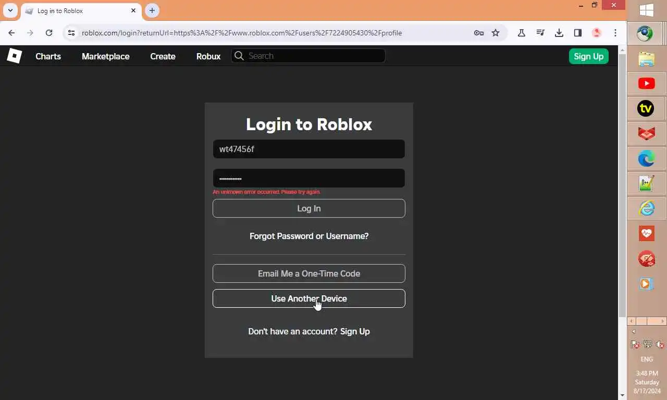Viewport: 667px width, 400px height.
Task: Open the Roblox home logo
Action: click(x=14, y=56)
